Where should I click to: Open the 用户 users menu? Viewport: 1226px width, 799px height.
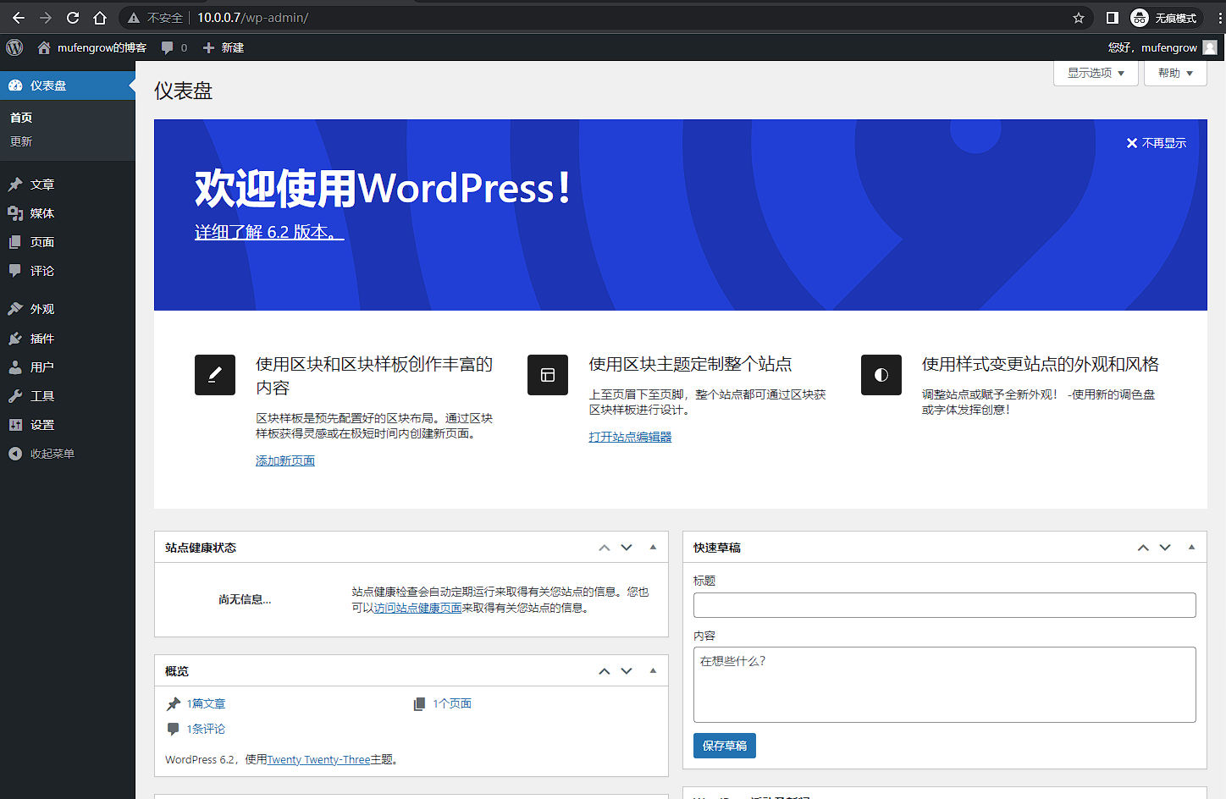click(x=68, y=367)
